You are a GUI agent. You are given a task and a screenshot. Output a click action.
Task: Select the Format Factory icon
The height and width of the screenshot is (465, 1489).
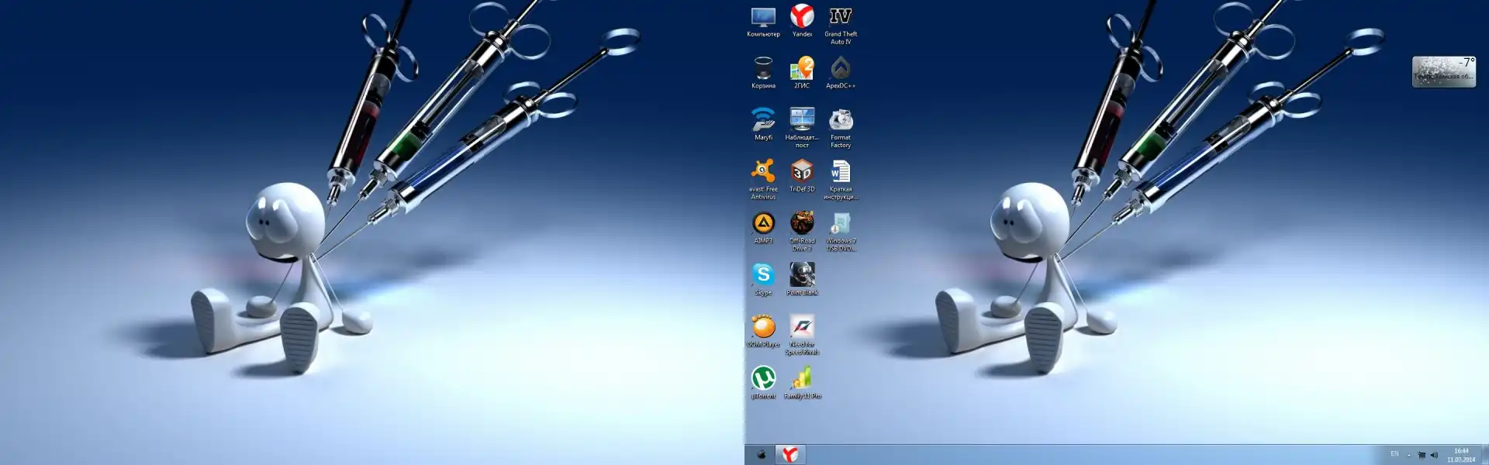841,120
